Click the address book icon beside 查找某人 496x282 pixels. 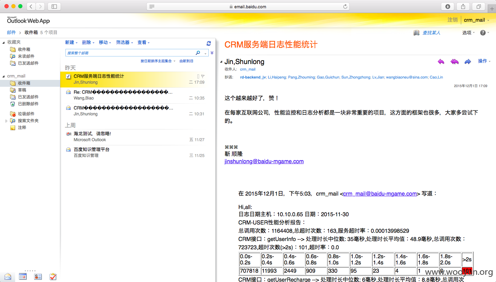click(x=416, y=33)
